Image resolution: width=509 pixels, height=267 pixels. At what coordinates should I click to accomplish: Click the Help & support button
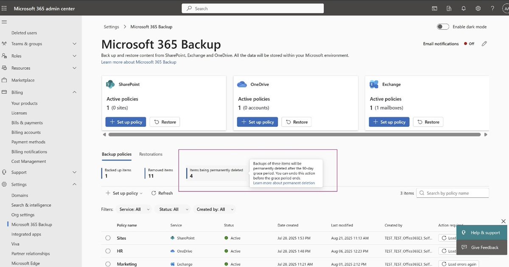[481, 233]
